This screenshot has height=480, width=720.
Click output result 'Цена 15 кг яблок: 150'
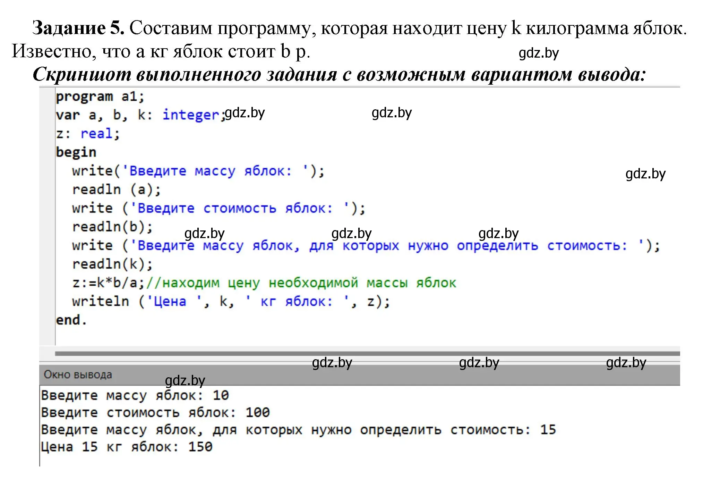pyautogui.click(x=127, y=447)
